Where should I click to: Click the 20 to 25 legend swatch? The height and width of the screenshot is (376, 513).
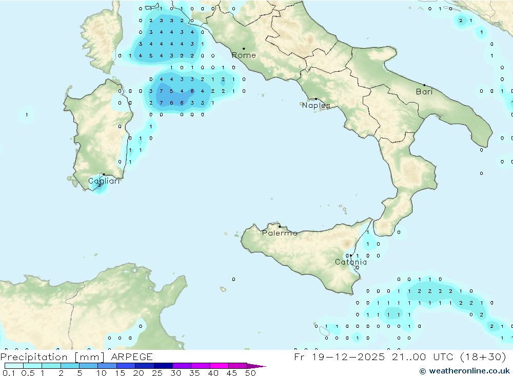(145, 366)
